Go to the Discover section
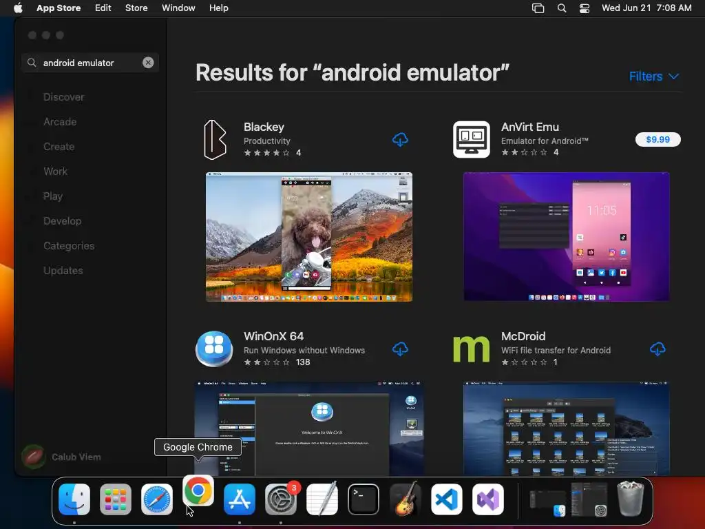The width and height of the screenshot is (705, 529). [x=64, y=97]
